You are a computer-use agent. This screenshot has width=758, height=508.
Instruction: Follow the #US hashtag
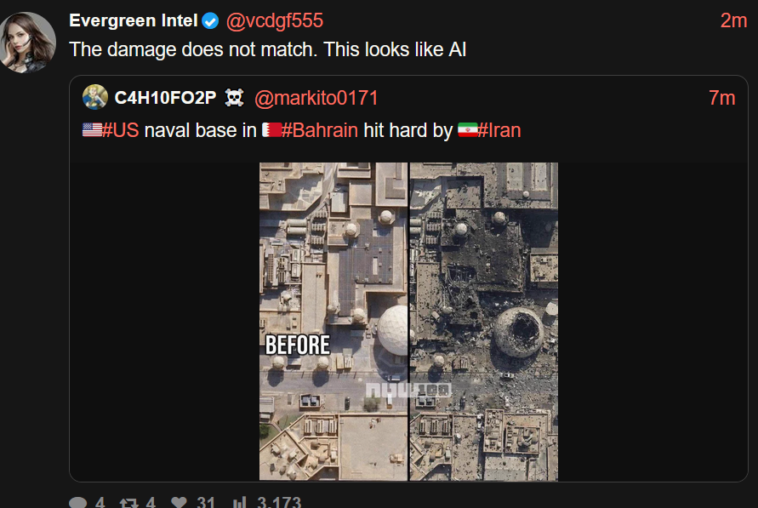[120, 130]
